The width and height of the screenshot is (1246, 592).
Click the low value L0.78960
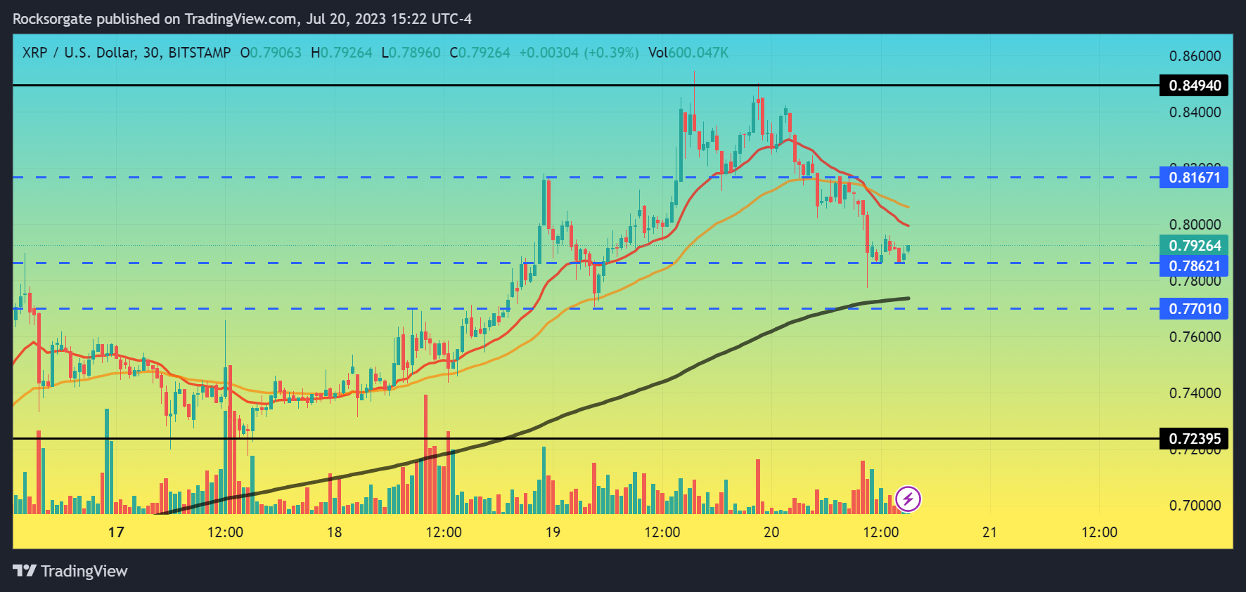pos(411,53)
